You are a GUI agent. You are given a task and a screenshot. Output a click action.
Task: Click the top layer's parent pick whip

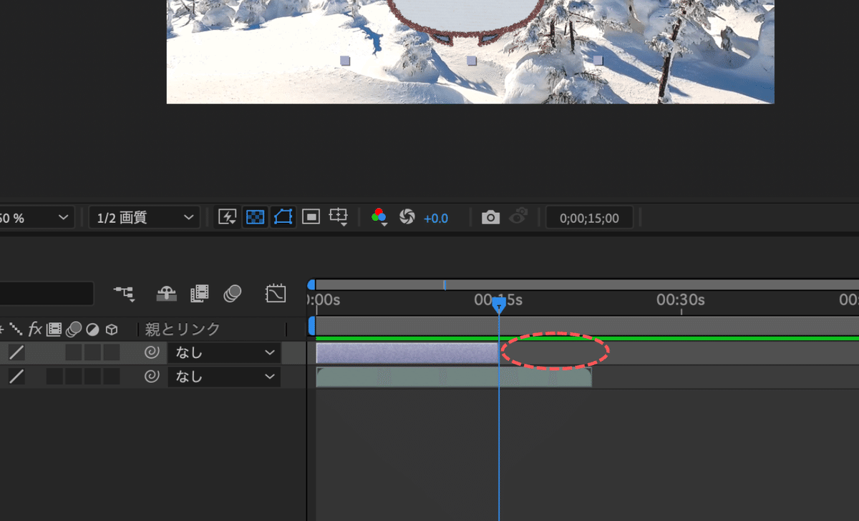coord(152,352)
